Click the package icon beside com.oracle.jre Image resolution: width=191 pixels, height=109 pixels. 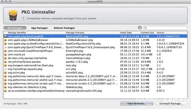(x=5, y=54)
